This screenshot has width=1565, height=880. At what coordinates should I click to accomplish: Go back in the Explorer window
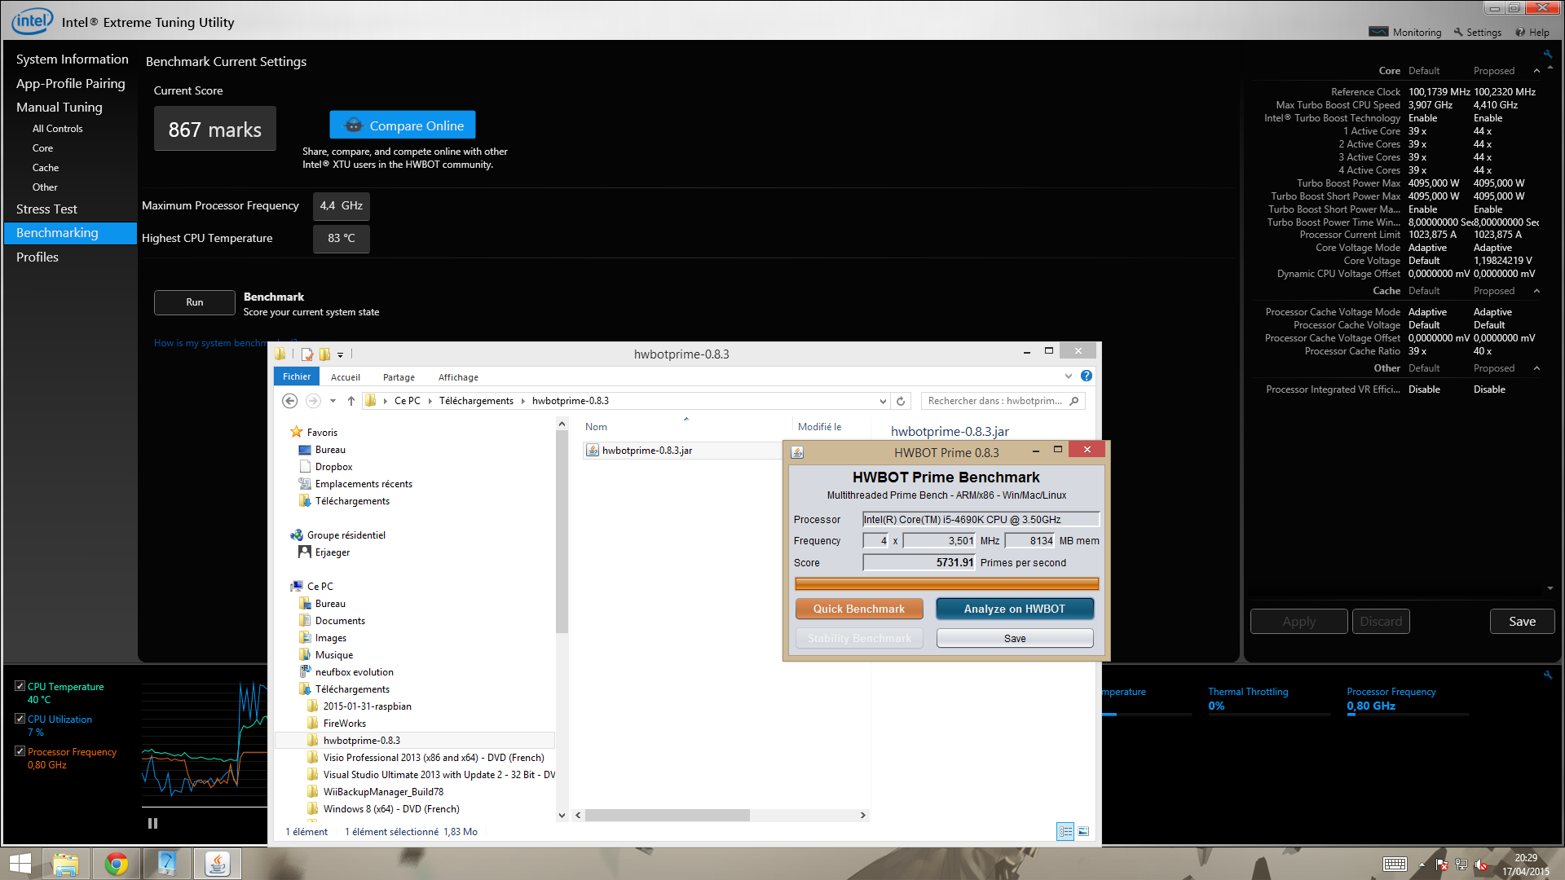click(289, 401)
